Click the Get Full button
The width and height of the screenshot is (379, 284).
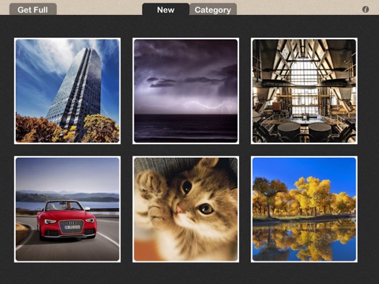click(x=33, y=10)
